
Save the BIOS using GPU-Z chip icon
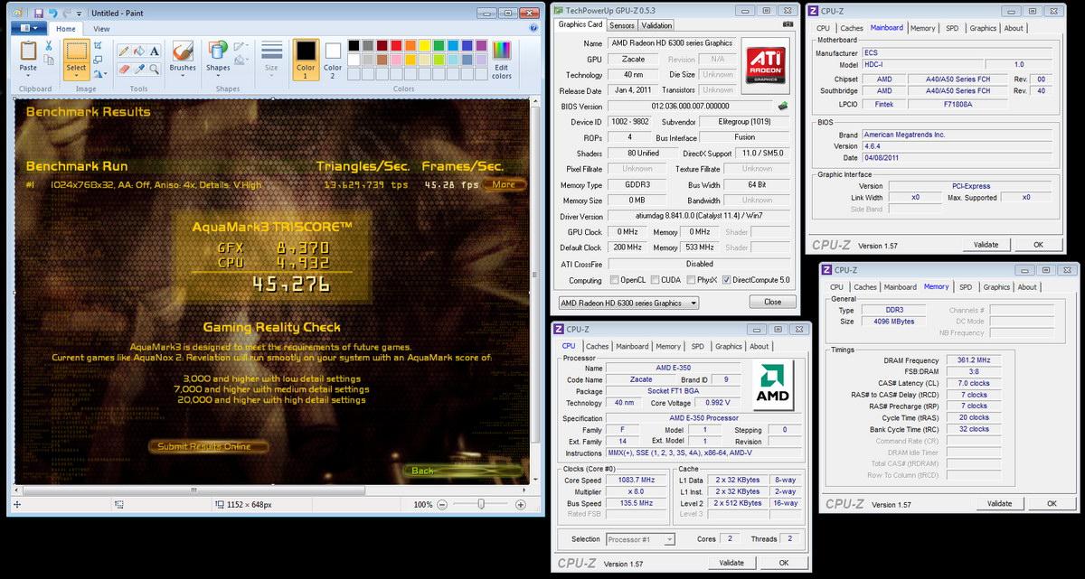click(782, 106)
